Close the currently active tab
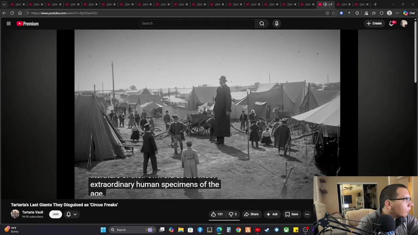The height and width of the screenshot is (235, 418). point(331,4)
